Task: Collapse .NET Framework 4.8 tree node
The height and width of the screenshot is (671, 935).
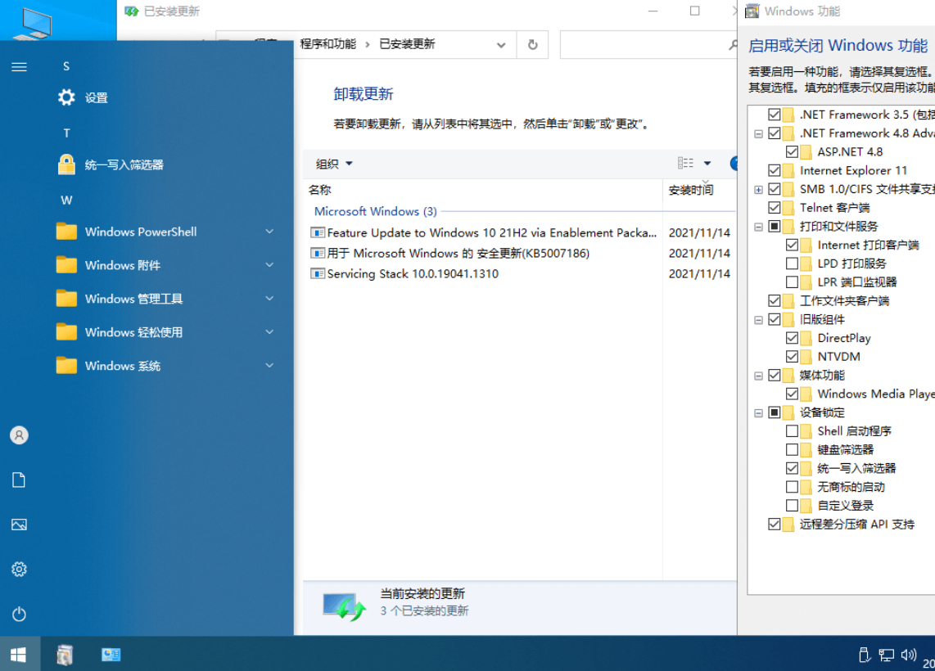Action: pyautogui.click(x=758, y=133)
